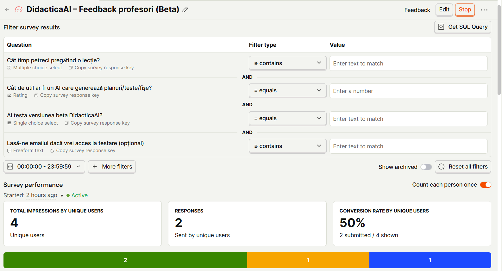
Task: Click the survey title DidacticaAI – Feedback profesori (Beta)
Action: tap(103, 9)
